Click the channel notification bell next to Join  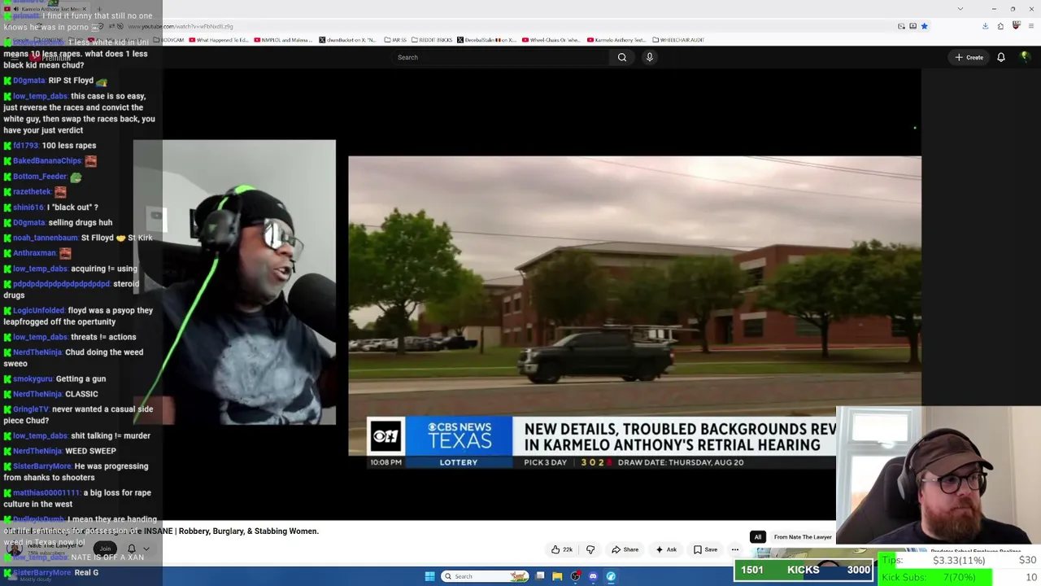pos(131,549)
